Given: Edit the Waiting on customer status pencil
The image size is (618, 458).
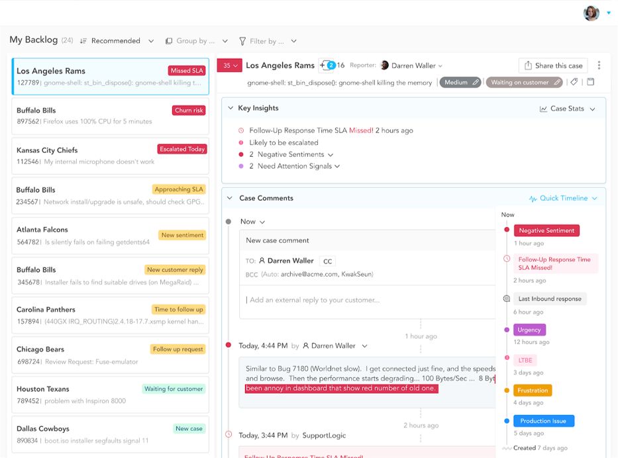Looking at the screenshot, I should [x=557, y=82].
